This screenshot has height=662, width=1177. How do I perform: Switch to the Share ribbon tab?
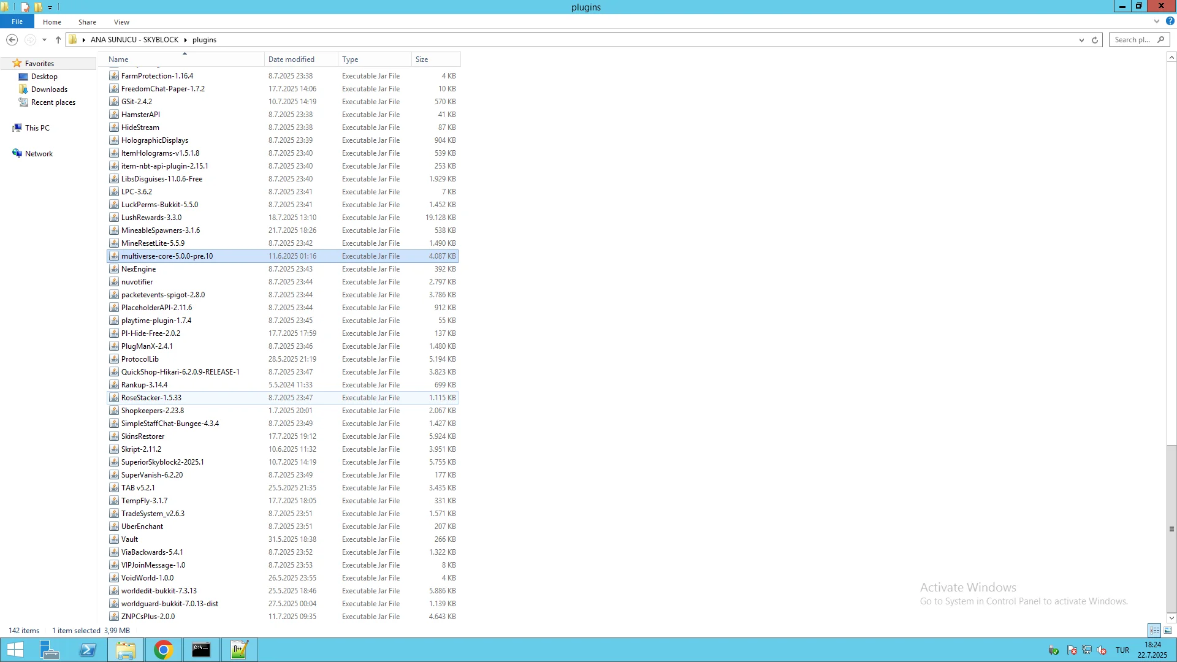coord(87,22)
